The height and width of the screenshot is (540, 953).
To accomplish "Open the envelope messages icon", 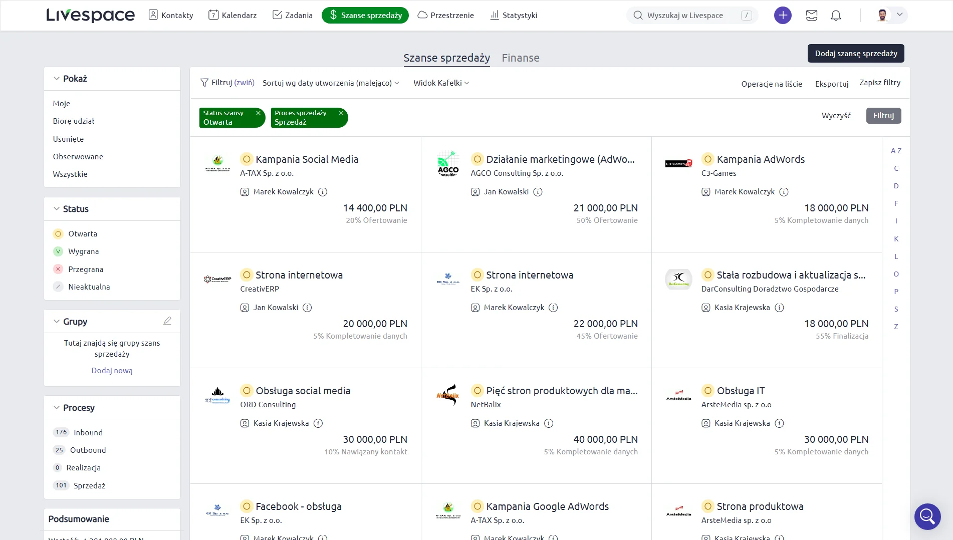I will pos(812,16).
